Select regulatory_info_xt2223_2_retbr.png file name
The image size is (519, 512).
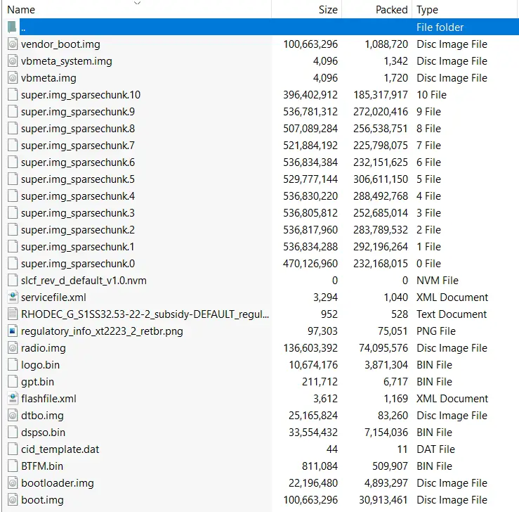click(102, 331)
